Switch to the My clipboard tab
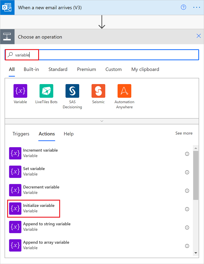This screenshot has height=264, width=204. click(x=145, y=69)
